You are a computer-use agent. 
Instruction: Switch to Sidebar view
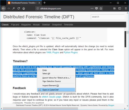point(46,24)
